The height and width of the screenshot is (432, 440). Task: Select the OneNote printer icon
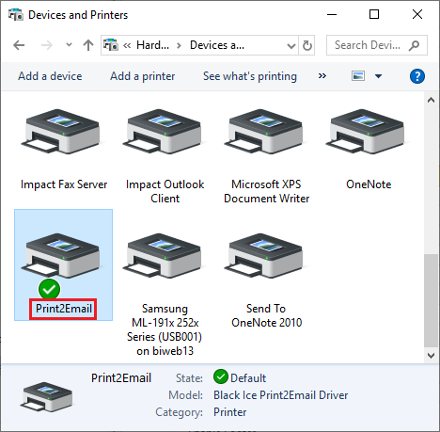tap(365, 132)
